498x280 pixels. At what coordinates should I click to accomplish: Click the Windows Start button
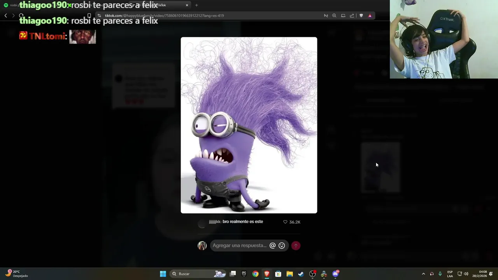(x=163, y=274)
